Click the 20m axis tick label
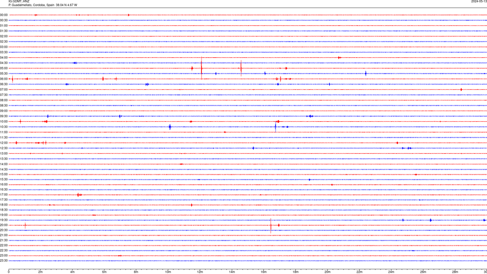This screenshot has height=274, width=487. (x=327, y=272)
